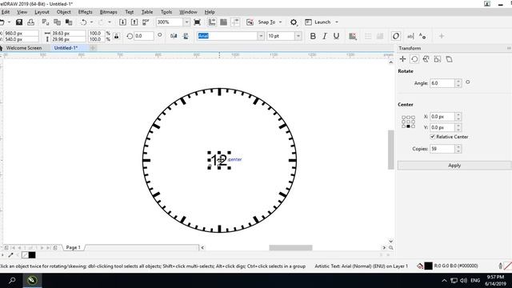Select the Size tab icon in Transform
This screenshot has height=288, width=512.
(x=438, y=58)
